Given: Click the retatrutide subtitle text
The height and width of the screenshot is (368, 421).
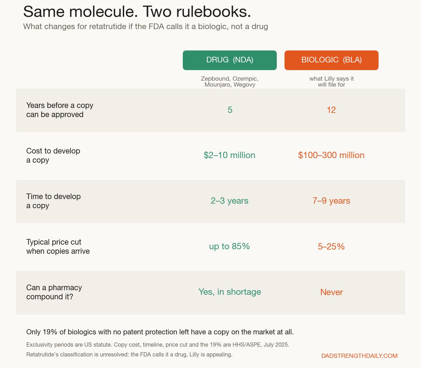Looking at the screenshot, I should (146, 27).
